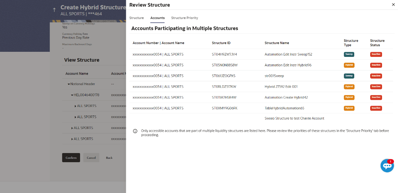Click the Back link
This screenshot has width=398, height=193.
pos(109,158)
